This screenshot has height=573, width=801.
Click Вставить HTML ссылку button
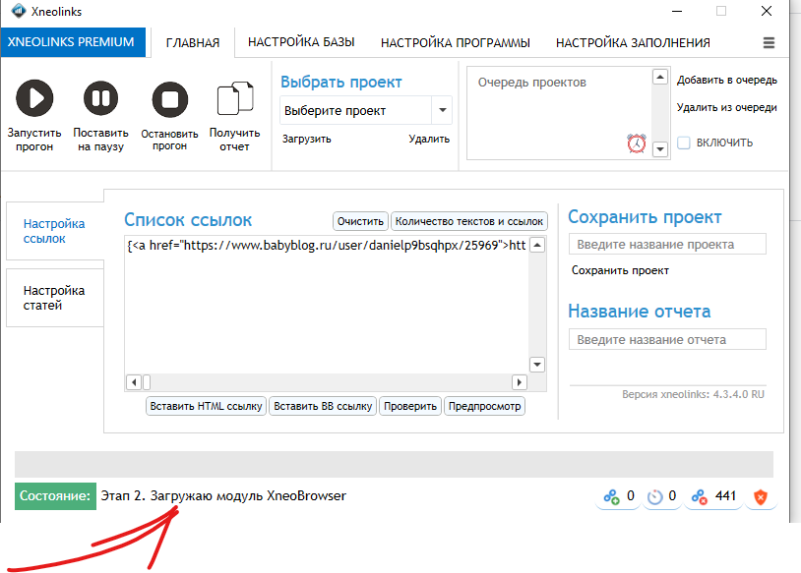(206, 406)
